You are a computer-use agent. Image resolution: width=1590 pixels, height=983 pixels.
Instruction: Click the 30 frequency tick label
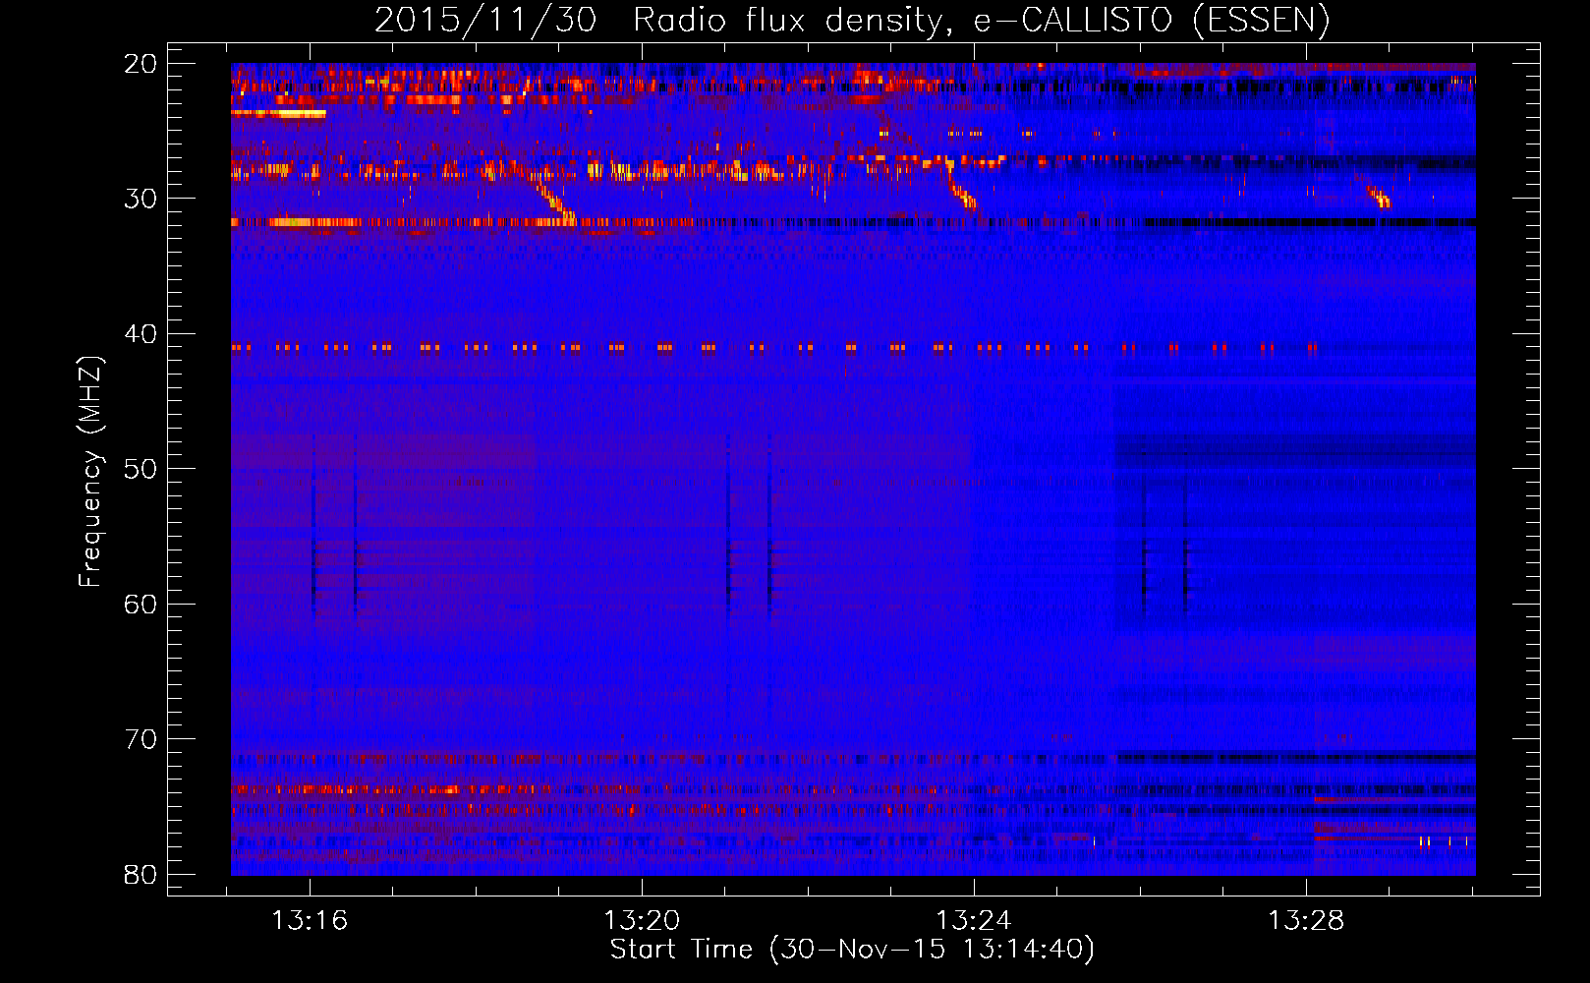(141, 199)
